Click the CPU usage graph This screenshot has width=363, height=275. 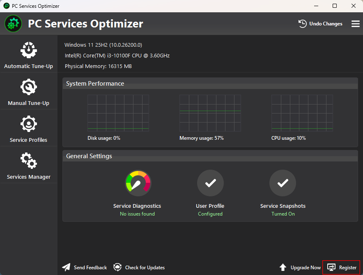302,113
